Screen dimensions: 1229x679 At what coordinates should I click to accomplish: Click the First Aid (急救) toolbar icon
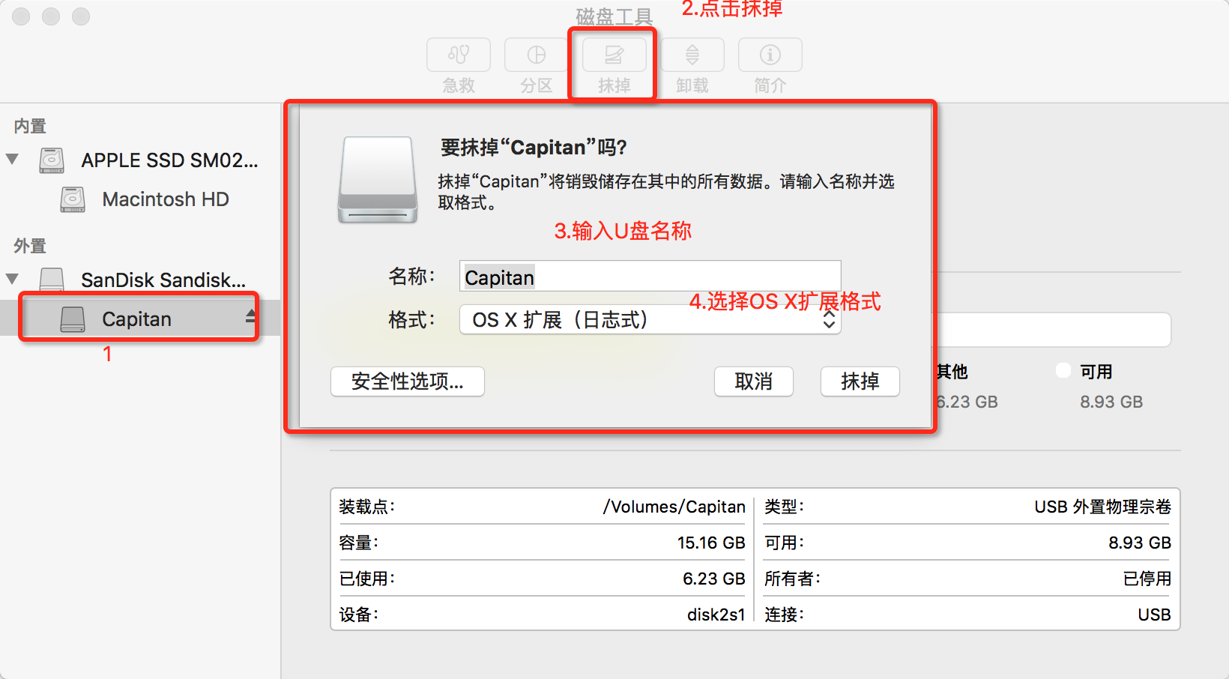459,55
